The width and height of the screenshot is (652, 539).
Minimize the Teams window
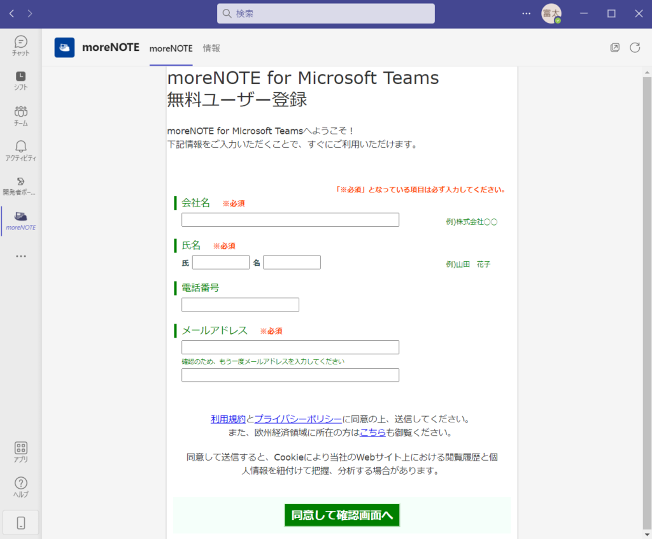click(x=584, y=14)
